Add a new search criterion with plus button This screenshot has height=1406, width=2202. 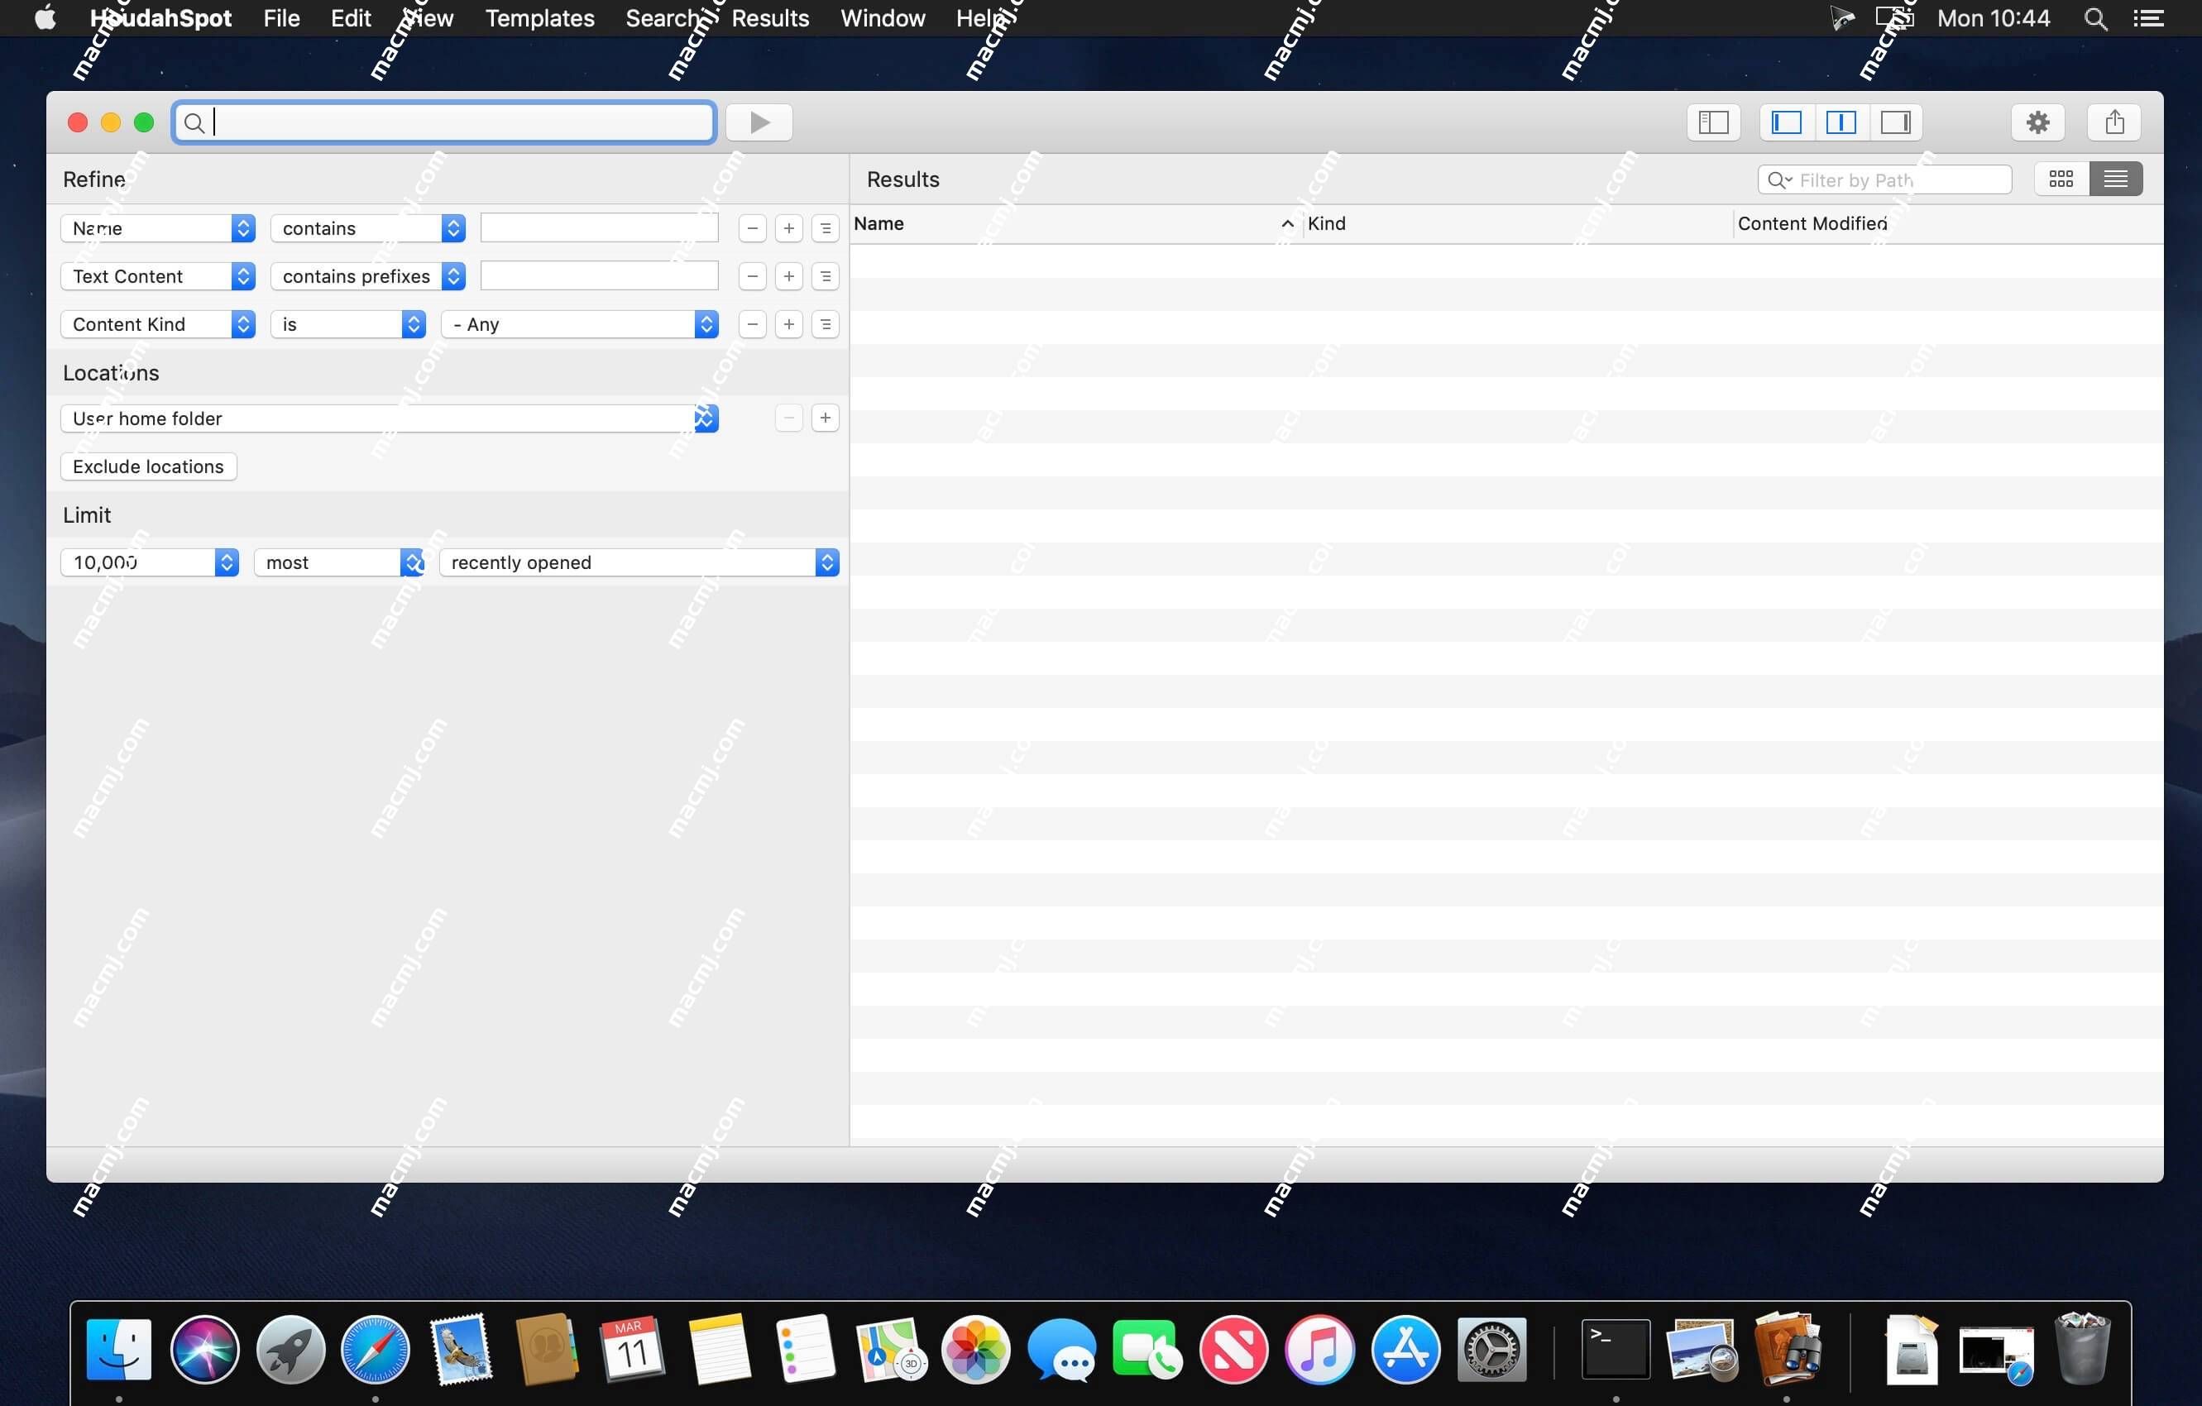pos(787,228)
